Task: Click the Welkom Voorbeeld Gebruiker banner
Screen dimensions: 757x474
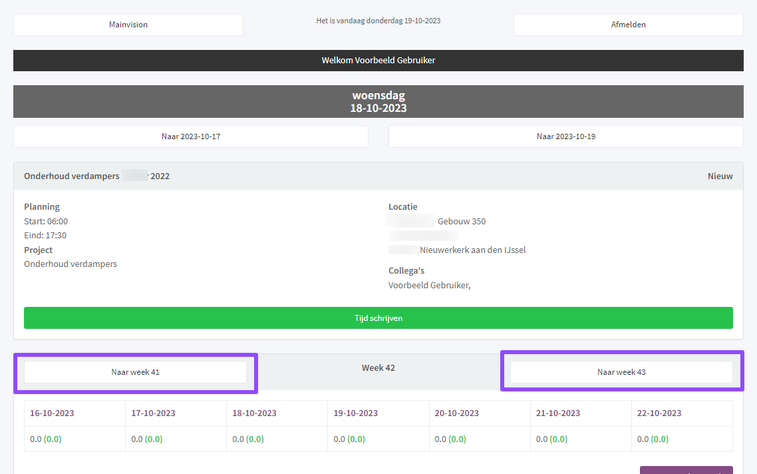Action: click(x=378, y=61)
